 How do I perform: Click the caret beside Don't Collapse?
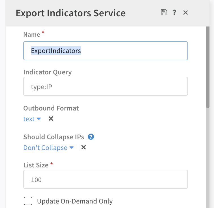(x=72, y=148)
